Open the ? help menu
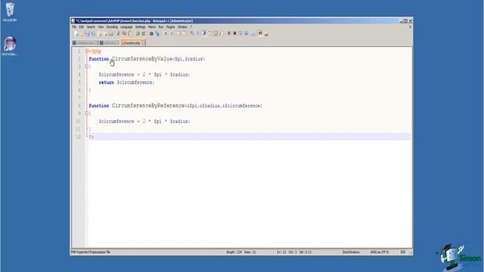484x272 pixels. (191, 27)
